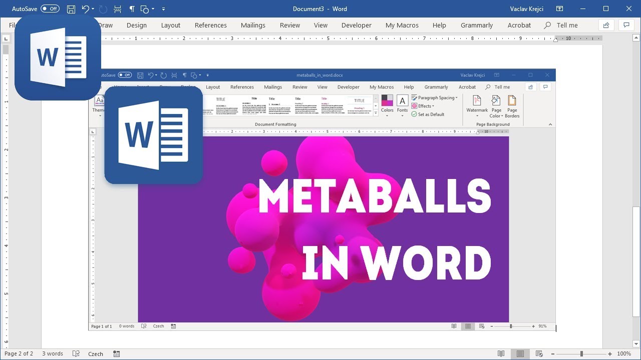Image resolution: width=641 pixels, height=360 pixels.
Task: Click Web Layout icon in embedded window status bar
Action: 482,326
